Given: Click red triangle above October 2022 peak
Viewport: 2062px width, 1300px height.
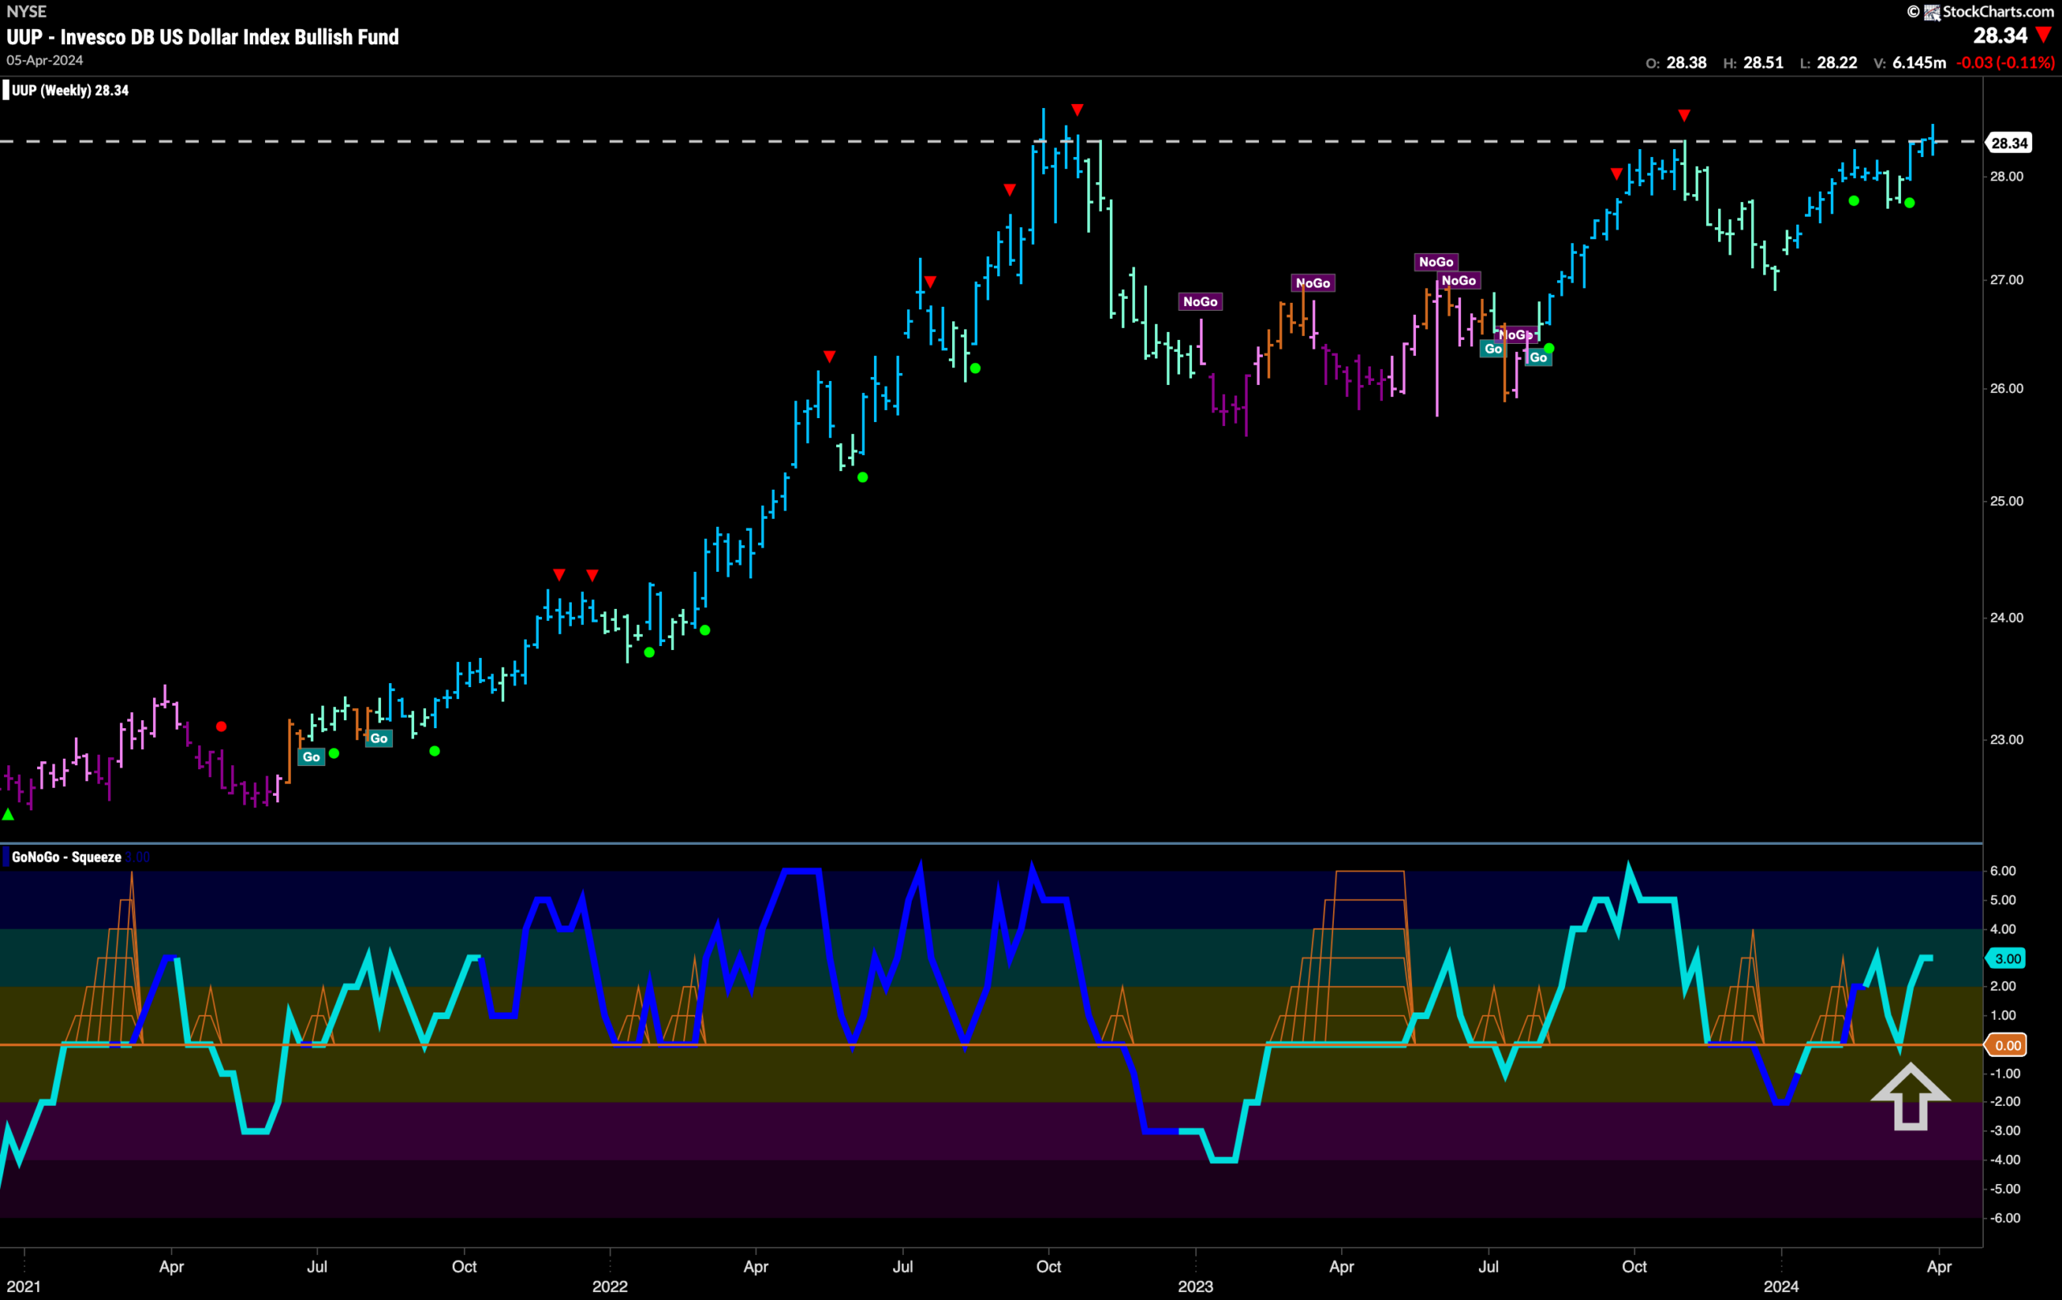Looking at the screenshot, I should 1077,110.
